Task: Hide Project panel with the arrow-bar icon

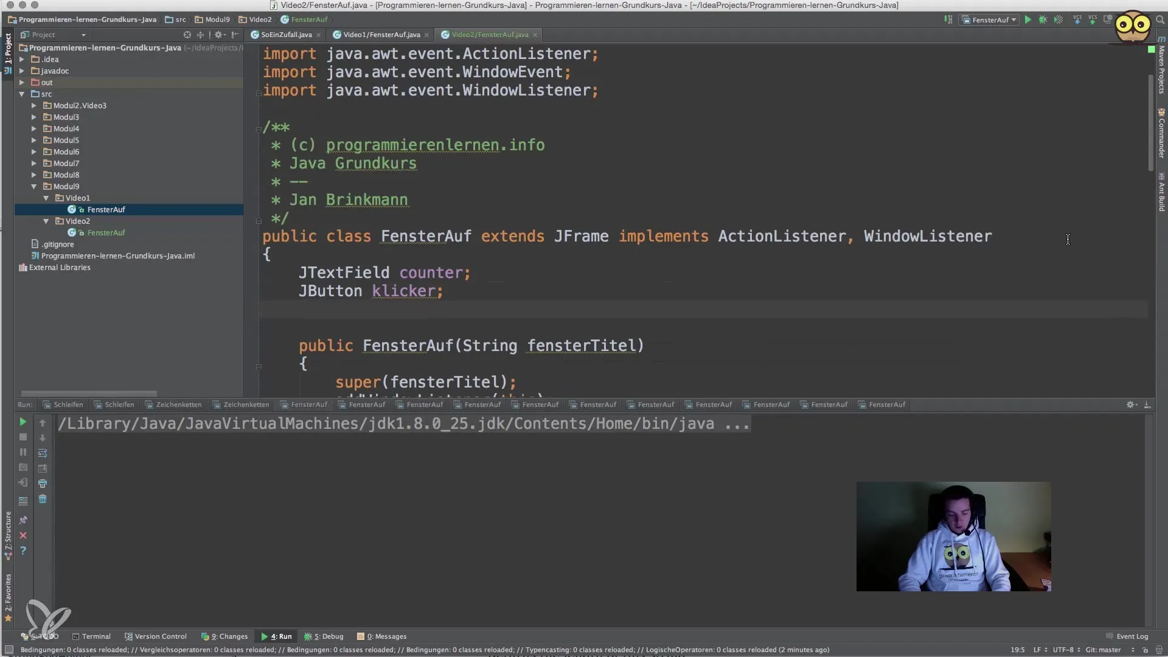Action: coord(235,35)
